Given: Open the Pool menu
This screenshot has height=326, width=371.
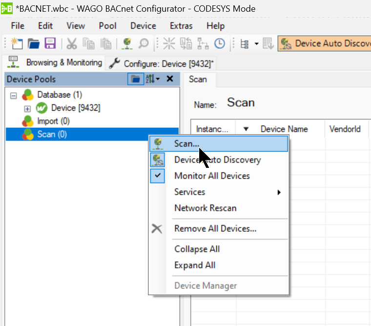Looking at the screenshot, I should click(108, 26).
